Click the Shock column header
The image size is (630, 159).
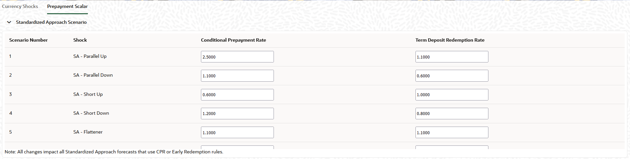point(80,40)
